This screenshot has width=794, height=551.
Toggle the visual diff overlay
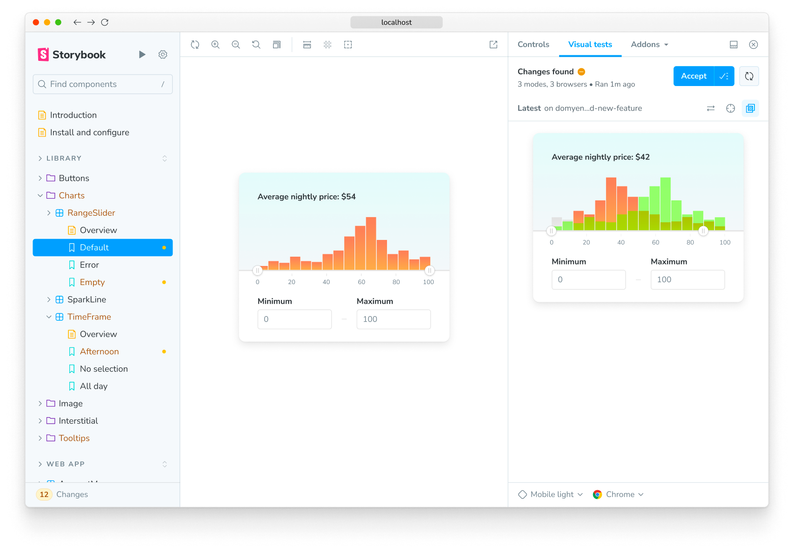[750, 108]
